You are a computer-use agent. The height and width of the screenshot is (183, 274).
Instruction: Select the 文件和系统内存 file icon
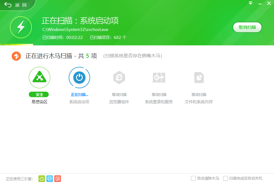pos(199,78)
